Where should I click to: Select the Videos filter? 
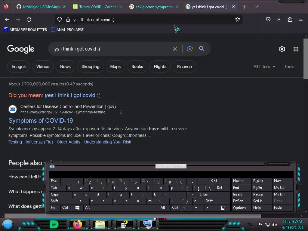43,66
